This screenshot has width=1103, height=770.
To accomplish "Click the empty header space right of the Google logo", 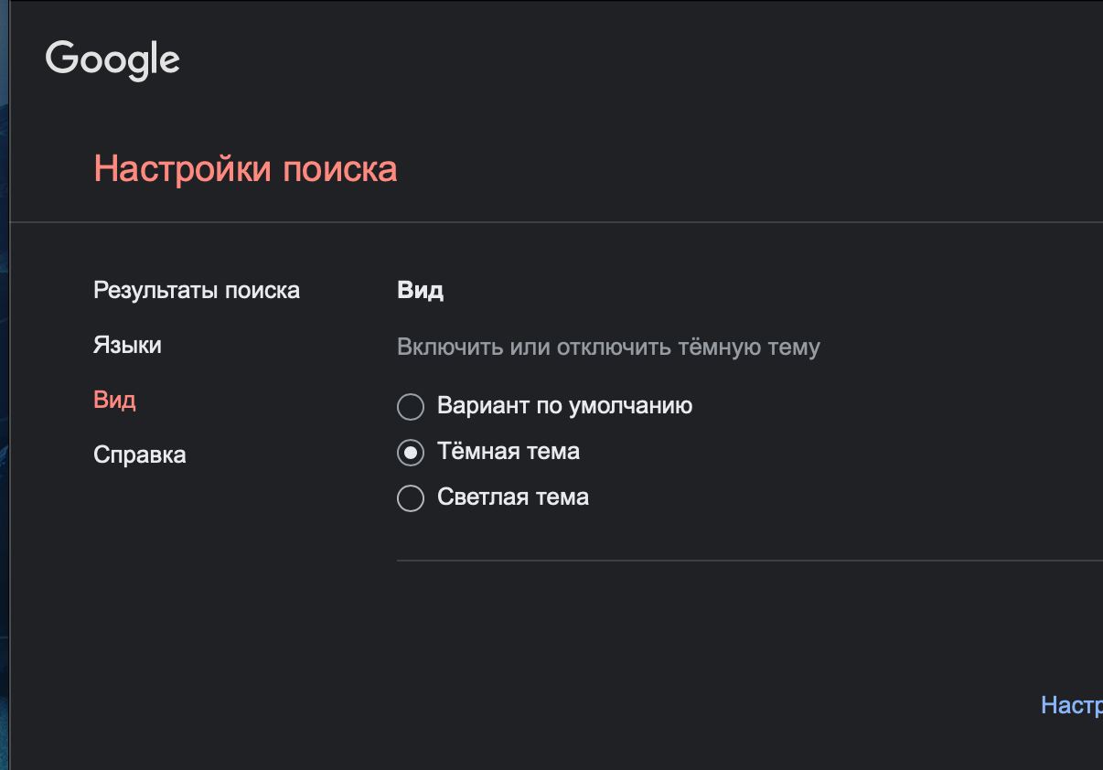I will click(x=640, y=59).
